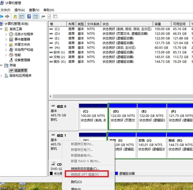Select the (E:) volume row in list
Image resolution: width=193 pixels, height=190 pixels.
121,38
